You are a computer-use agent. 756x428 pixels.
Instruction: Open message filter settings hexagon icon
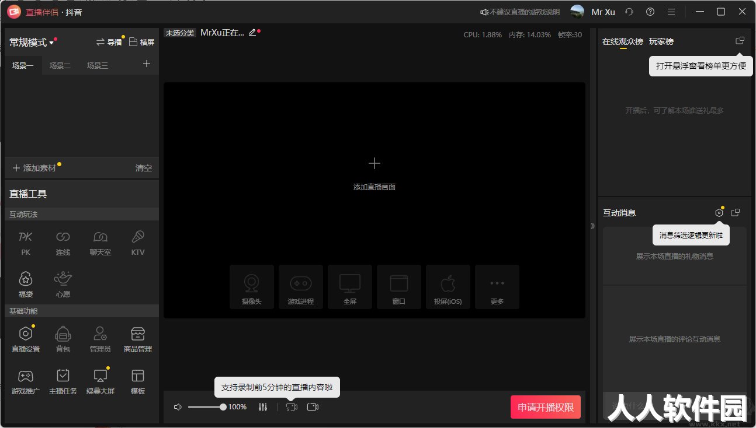pos(719,213)
